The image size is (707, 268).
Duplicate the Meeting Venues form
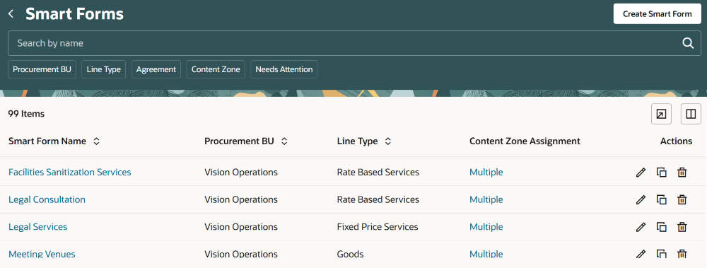point(662,254)
